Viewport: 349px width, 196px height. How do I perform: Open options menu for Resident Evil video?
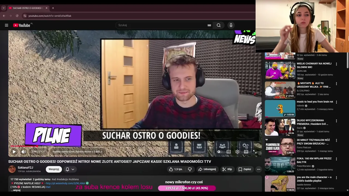pos(336,121)
